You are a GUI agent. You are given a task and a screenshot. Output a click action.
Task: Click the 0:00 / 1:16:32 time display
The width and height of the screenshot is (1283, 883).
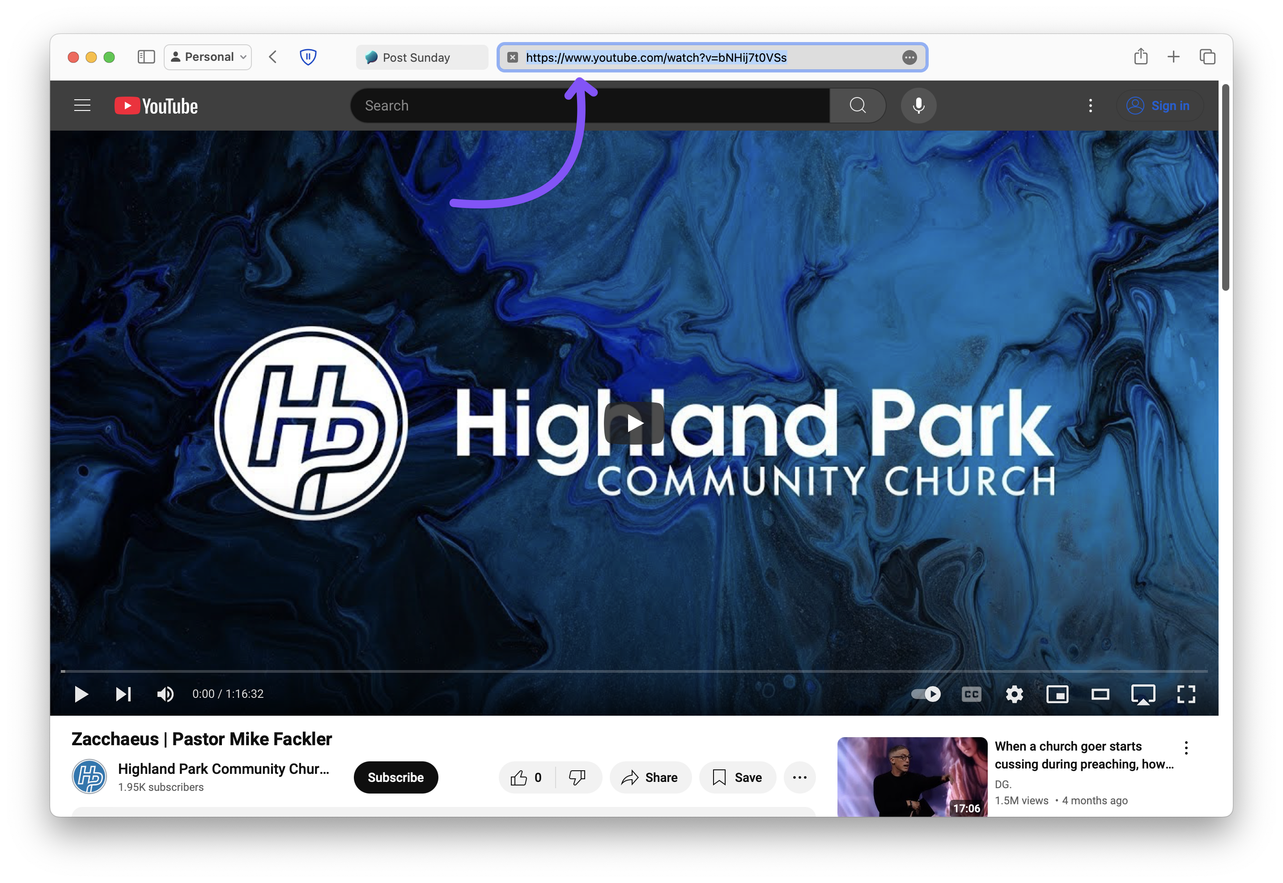(x=228, y=694)
